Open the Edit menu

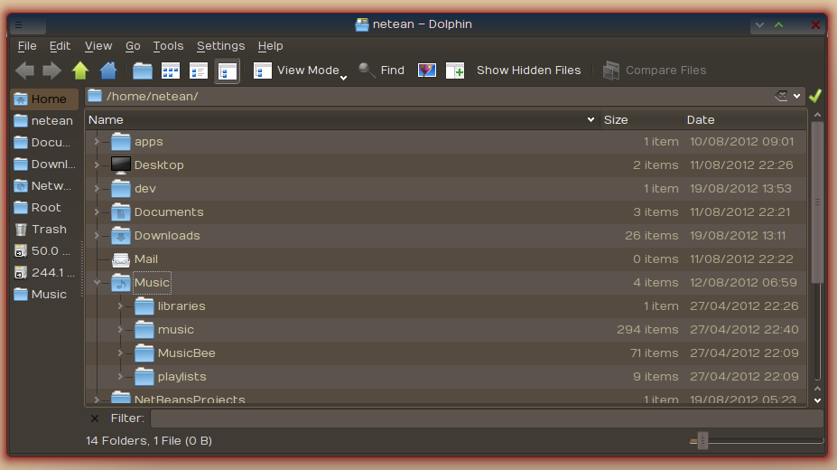[60, 46]
